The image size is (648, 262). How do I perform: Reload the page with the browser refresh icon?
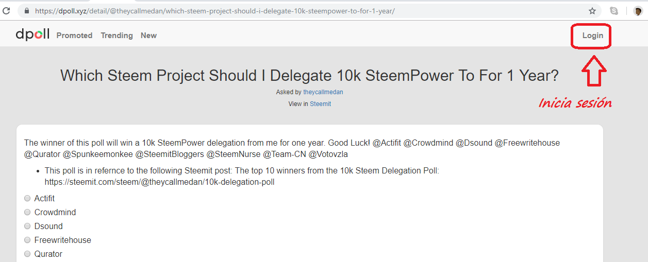6,10
